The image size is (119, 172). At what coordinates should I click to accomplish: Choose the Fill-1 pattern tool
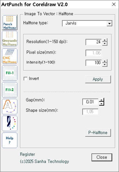tap(10, 73)
